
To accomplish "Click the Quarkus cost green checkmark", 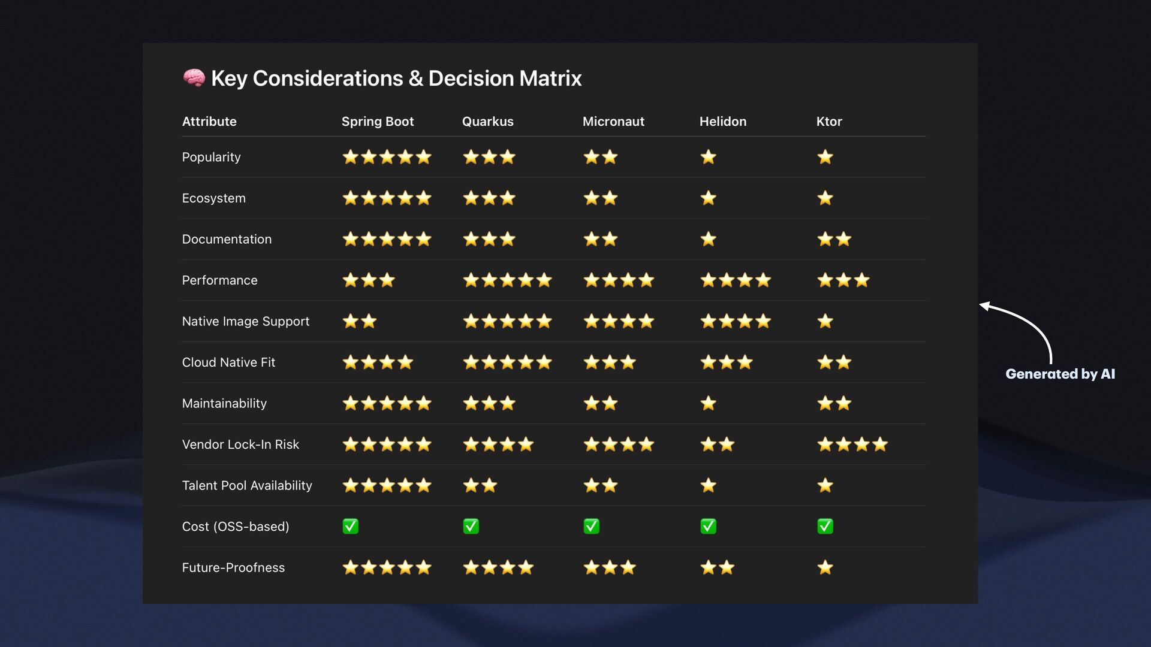I will pos(471,527).
